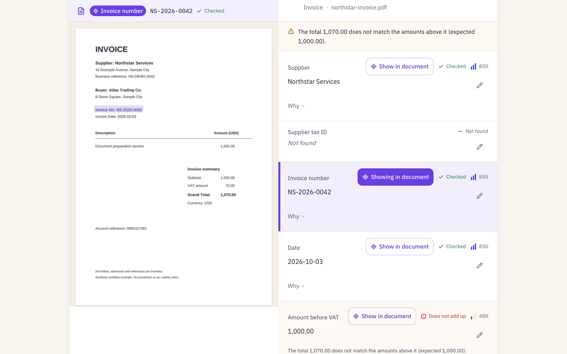Click the Invoice number pill in the header

[x=118, y=11]
